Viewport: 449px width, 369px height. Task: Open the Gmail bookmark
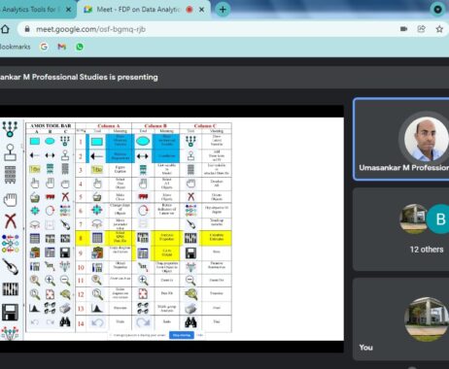click(x=61, y=47)
